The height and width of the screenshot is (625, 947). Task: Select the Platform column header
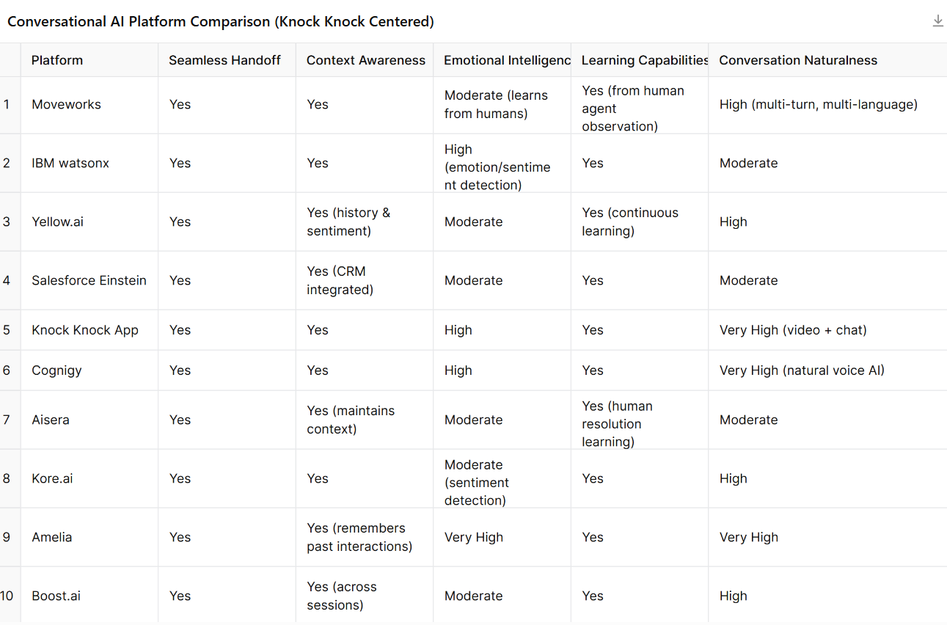point(57,60)
